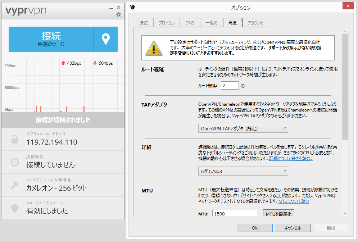The width and height of the screenshot is (358, 241).
Task: Open MTUについて読む link
Action: [294, 201]
